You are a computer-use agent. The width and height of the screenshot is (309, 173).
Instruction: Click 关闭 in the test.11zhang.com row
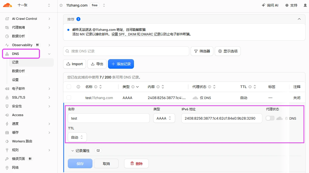[297, 98]
